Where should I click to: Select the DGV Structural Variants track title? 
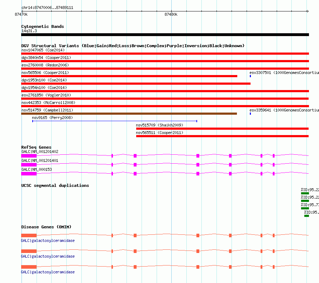click(133, 46)
